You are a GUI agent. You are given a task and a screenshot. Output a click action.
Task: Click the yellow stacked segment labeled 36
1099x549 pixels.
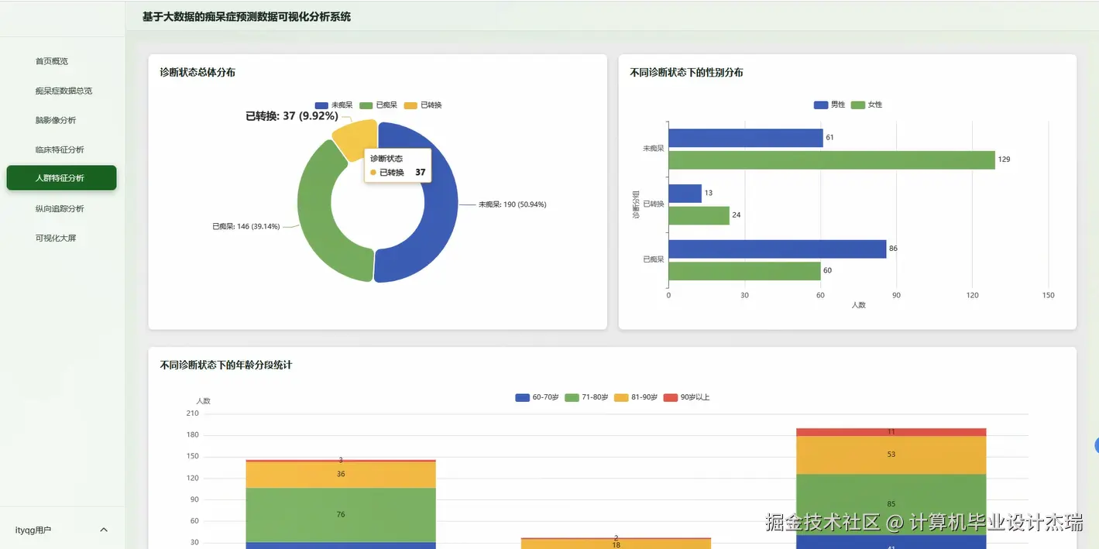(x=341, y=475)
